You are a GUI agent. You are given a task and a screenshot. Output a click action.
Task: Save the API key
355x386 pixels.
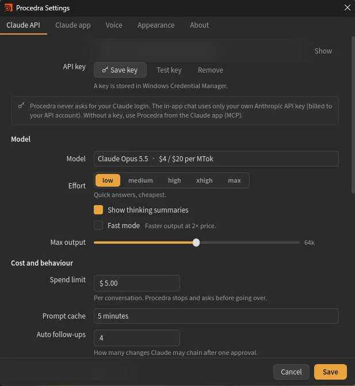pos(120,70)
